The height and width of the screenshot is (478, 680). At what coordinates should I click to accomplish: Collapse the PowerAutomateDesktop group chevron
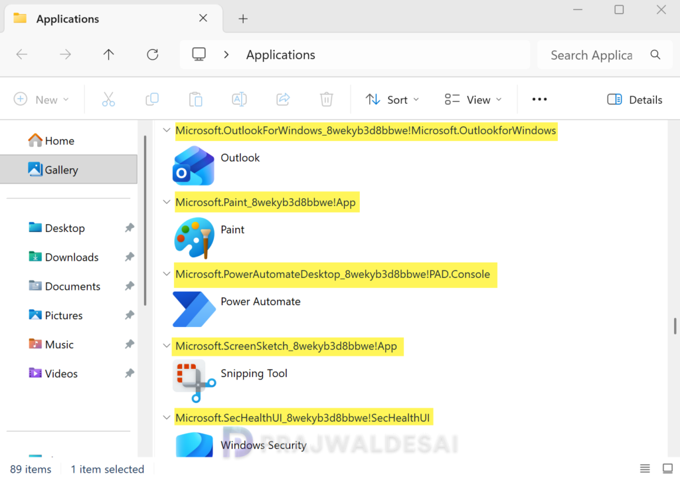point(167,274)
